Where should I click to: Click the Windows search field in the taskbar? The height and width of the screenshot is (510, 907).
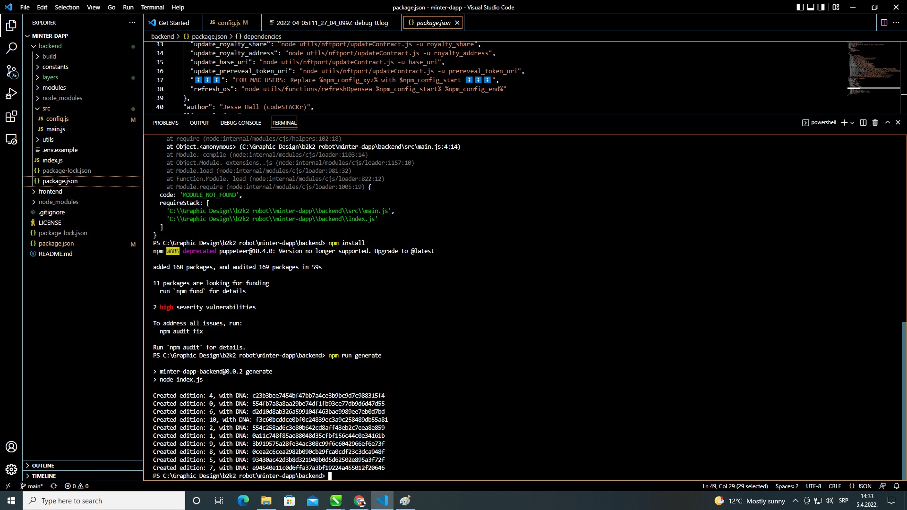tap(104, 501)
